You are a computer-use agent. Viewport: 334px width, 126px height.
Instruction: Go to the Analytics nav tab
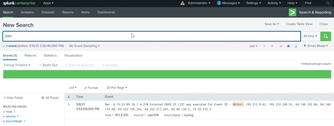pos(27,12)
